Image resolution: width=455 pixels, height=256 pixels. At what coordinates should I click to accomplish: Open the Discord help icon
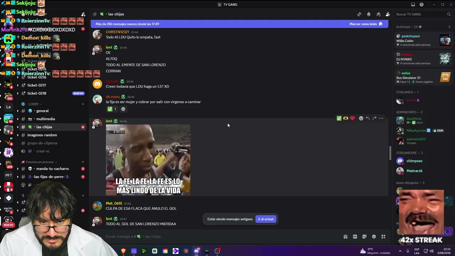pyautogui.click(x=422, y=5)
